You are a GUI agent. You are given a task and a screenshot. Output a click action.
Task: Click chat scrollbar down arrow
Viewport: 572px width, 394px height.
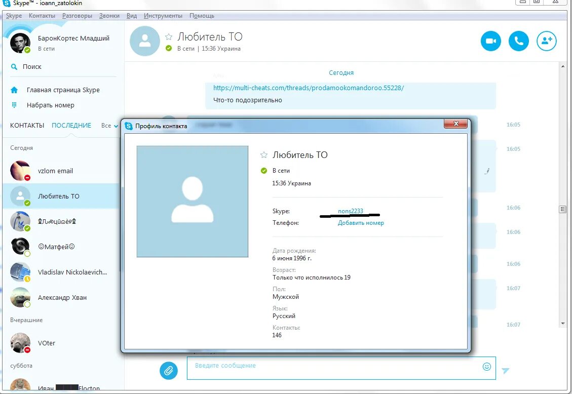[x=563, y=323]
